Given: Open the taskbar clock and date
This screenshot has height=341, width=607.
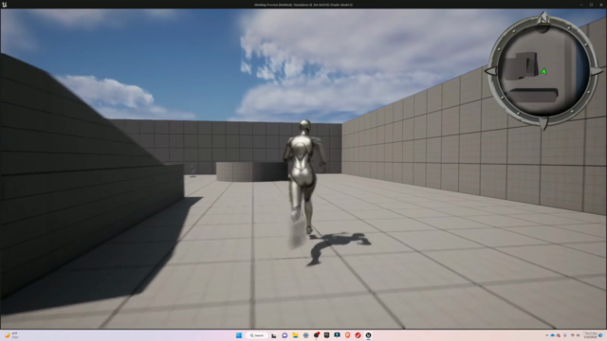Looking at the screenshot, I should coord(590,335).
